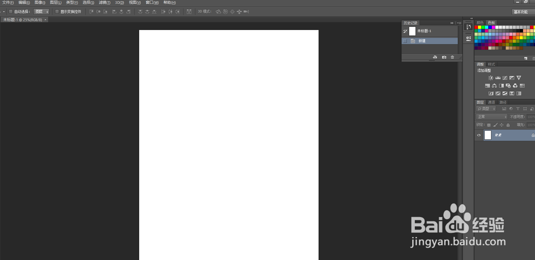Add Color Lookup grid icon

522,86
